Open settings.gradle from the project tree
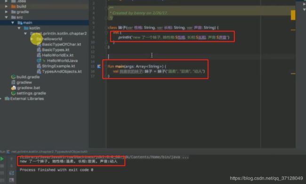The image size is (306, 184). [x=31, y=93]
